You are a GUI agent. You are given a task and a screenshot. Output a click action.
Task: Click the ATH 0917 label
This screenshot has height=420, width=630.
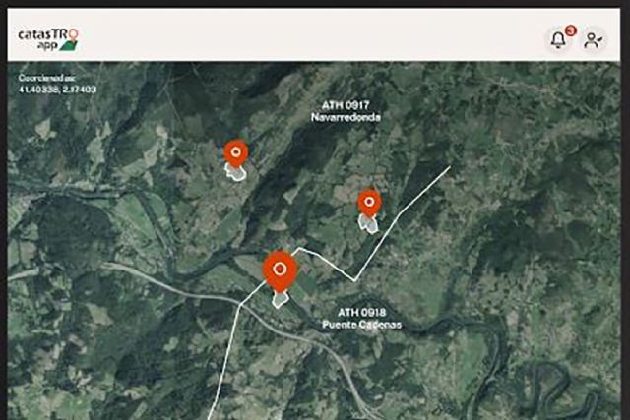pyautogui.click(x=346, y=105)
